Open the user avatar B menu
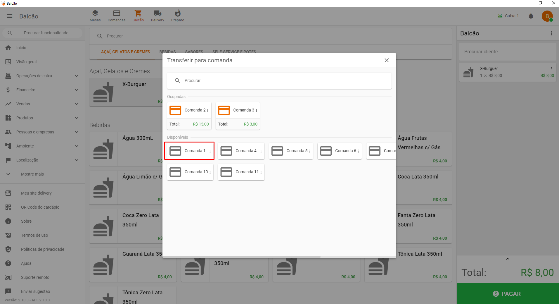 547,16
